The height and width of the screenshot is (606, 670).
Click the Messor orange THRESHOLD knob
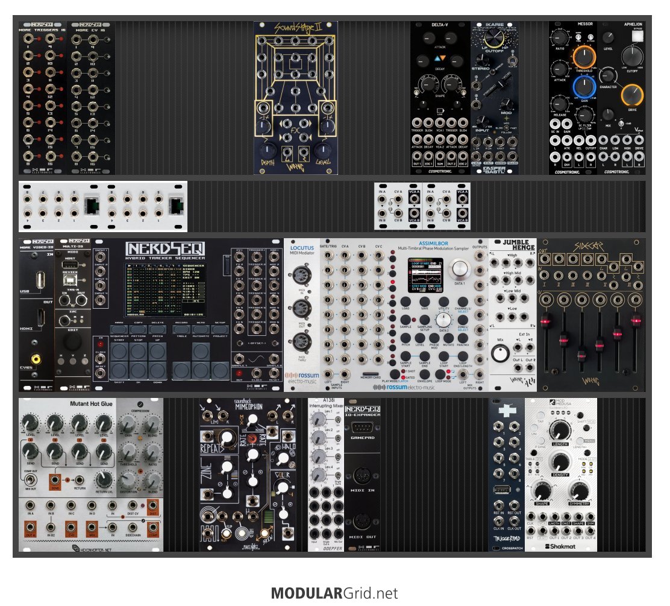click(x=584, y=57)
